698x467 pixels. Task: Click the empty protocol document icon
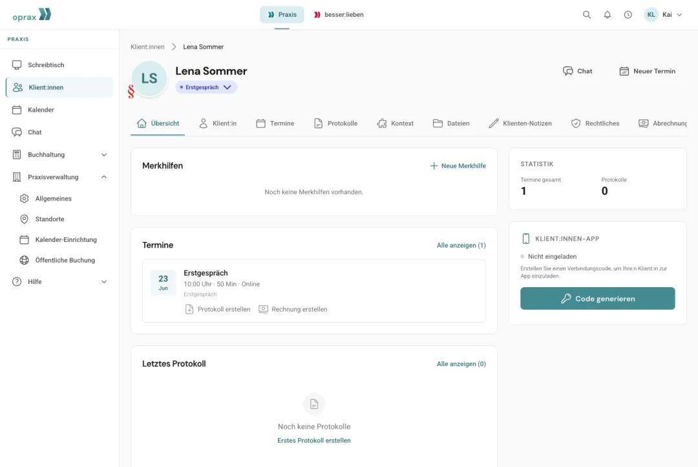pos(314,404)
